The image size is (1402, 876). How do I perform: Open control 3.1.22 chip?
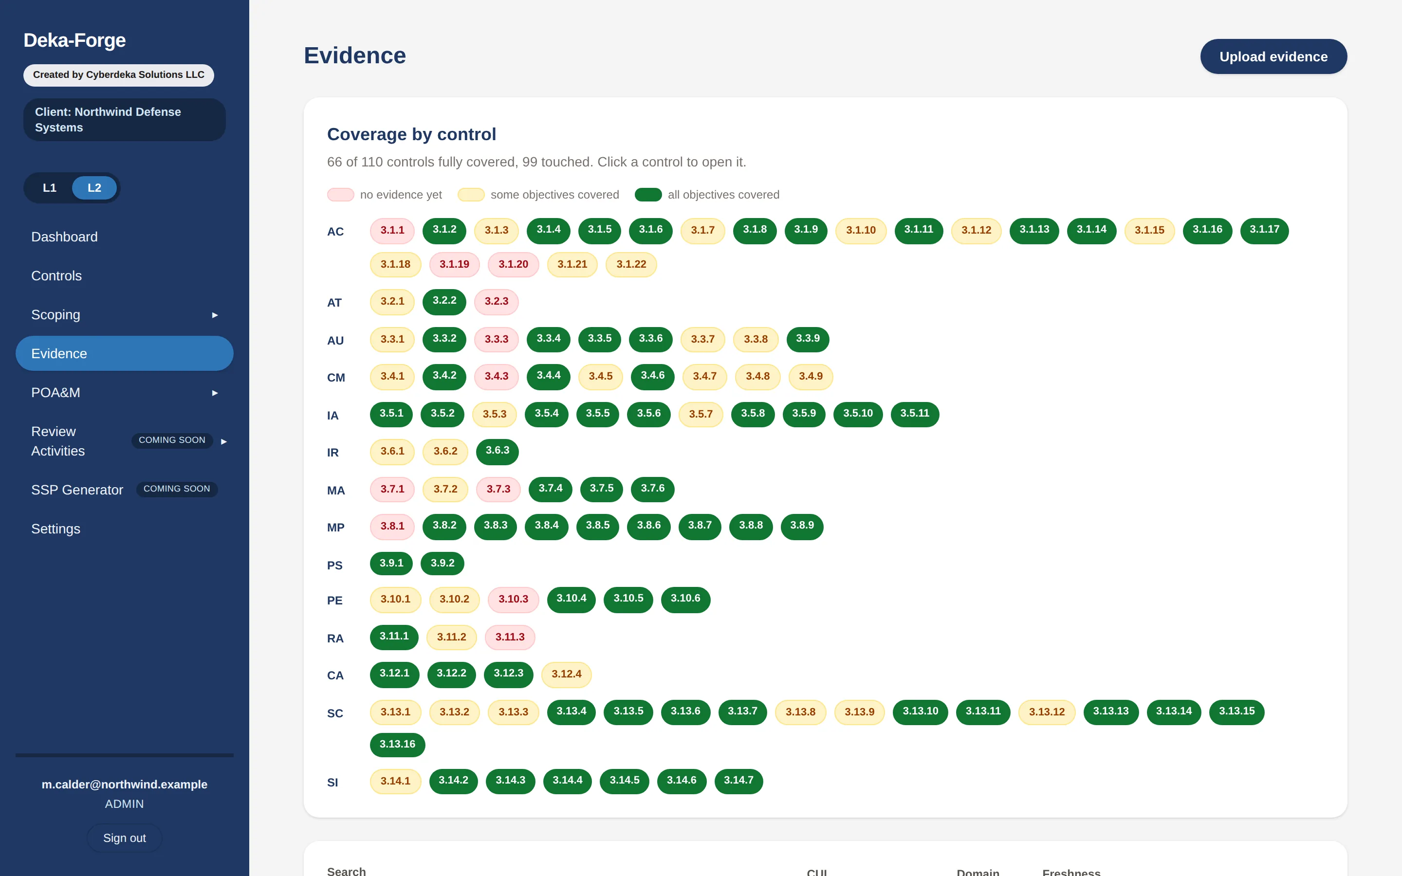pos(631,265)
